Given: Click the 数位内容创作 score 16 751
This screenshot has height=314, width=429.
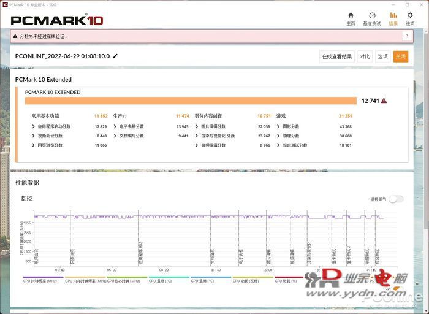Looking at the screenshot, I should pos(264,116).
